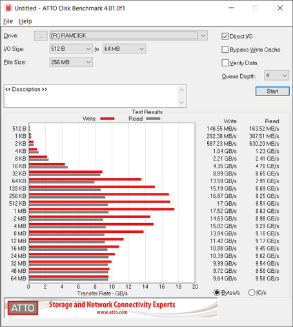Click the ATTO Disk Benchmark title bar icon
Image resolution: width=293 pixels, height=327 pixels.
point(8,8)
